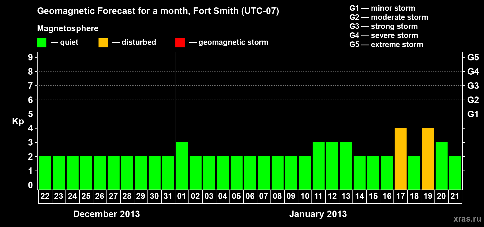Click the orange disturbed legend swatch
Screen dimensions: 484x227
(103, 43)
